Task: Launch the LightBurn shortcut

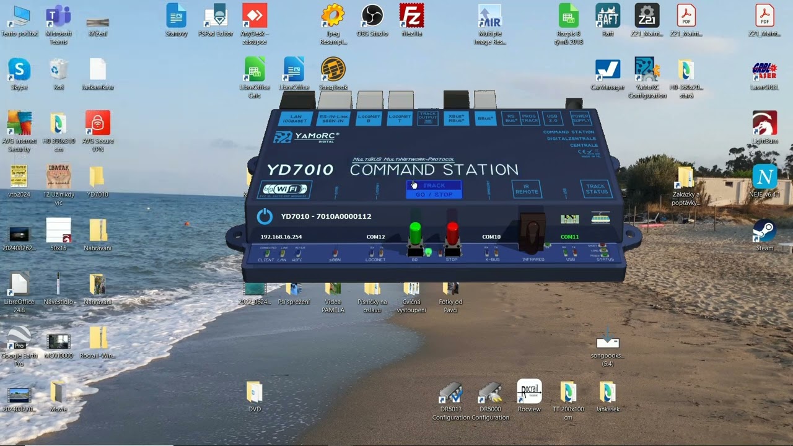Action: [765, 127]
